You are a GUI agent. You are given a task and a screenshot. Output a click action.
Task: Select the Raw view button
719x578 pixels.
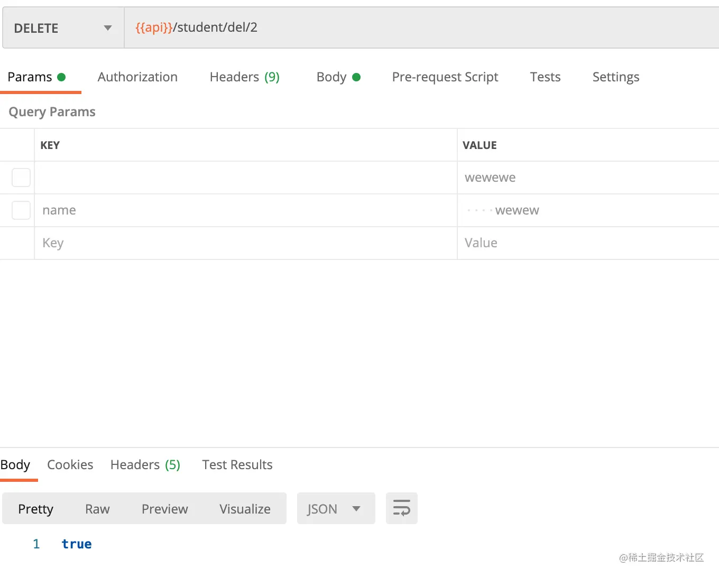[x=97, y=509]
